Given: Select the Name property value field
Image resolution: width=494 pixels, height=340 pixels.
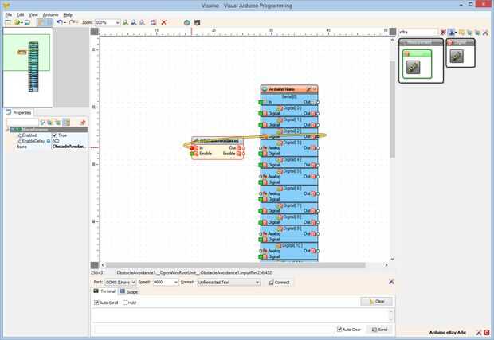Looking at the screenshot, I should (x=69, y=147).
